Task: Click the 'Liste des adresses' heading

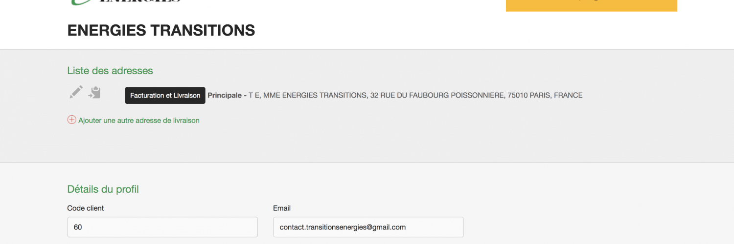Action: (110, 71)
